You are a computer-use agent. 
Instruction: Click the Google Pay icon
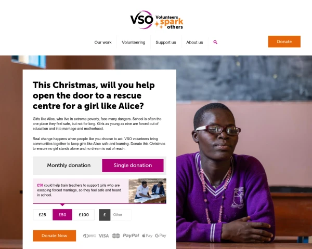[161, 236]
